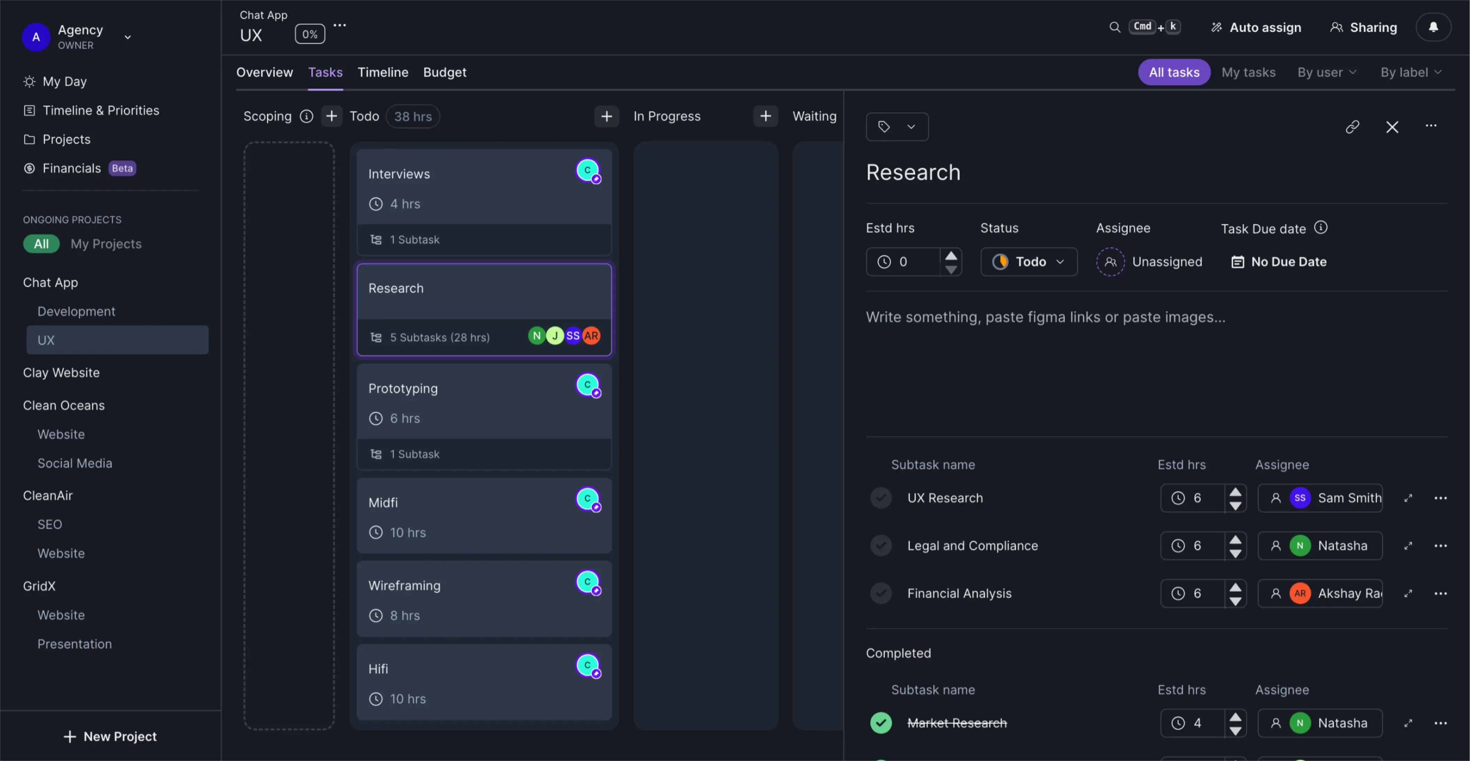This screenshot has width=1470, height=761.
Task: Increase Estd hrs for UX Research subtask
Action: coord(1236,492)
